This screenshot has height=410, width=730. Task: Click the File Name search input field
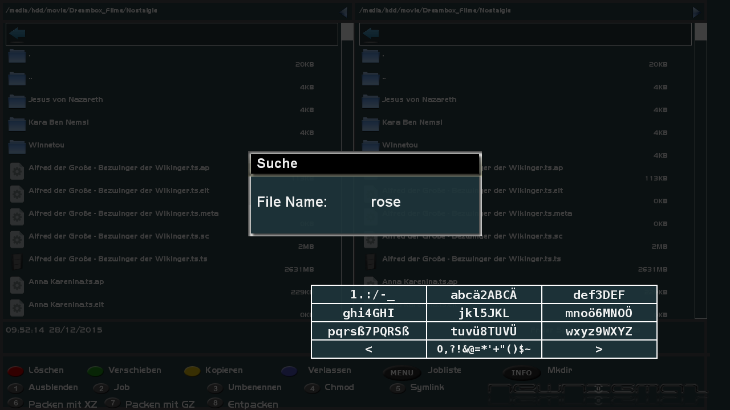pyautogui.click(x=422, y=202)
